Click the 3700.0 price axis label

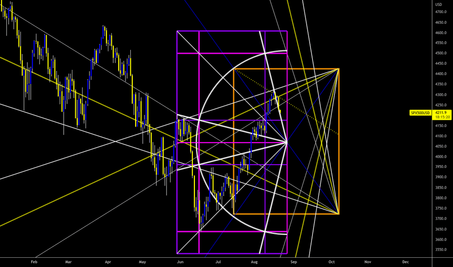tap(441, 218)
